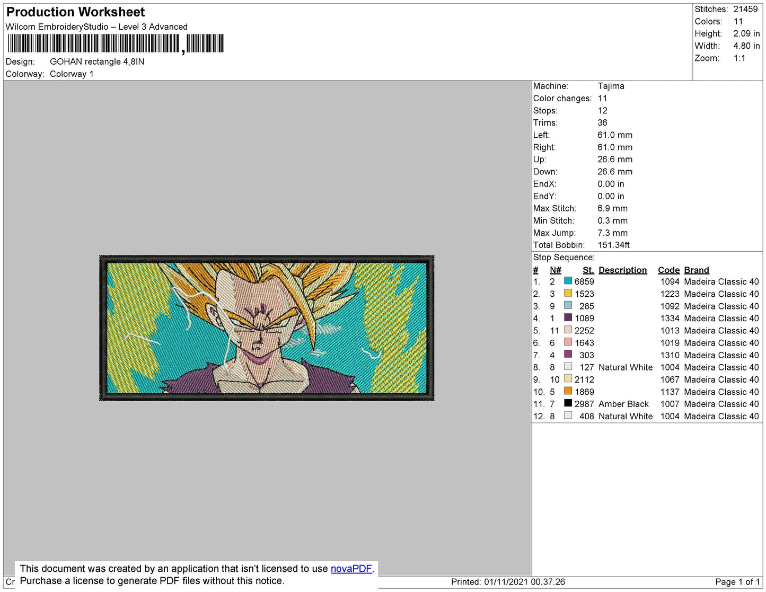Image resolution: width=766 pixels, height=592 pixels.
Task: Click the magenta swatch for code 1310
Action: pos(568,354)
